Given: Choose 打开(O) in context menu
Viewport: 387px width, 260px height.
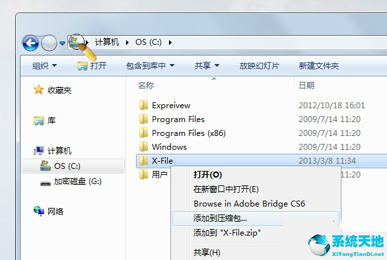Looking at the screenshot, I should (256, 175).
